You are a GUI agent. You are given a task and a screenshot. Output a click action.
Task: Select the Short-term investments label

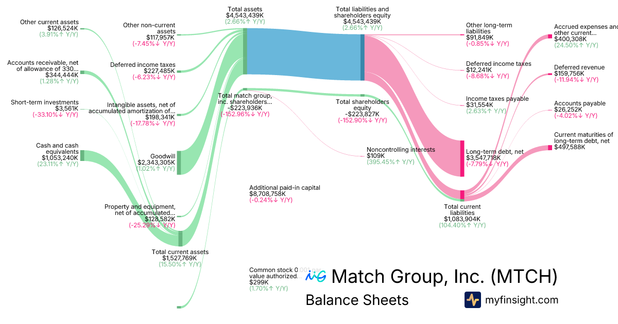[45, 102]
